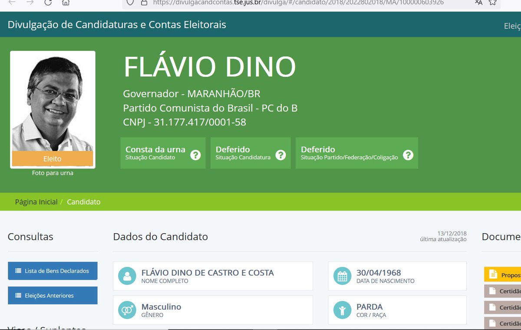This screenshot has height=330, width=521.
Task: Open Lista de Bens Declarados
Action: [53, 271]
